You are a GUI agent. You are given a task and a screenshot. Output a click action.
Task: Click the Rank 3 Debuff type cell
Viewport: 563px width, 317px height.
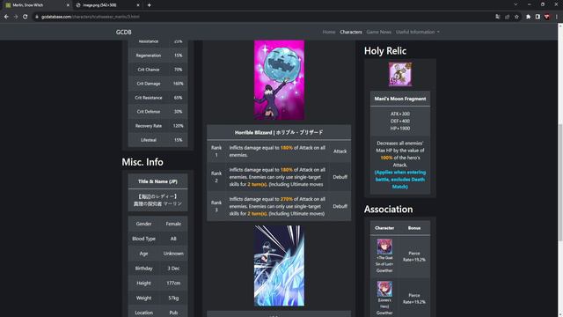(x=340, y=206)
